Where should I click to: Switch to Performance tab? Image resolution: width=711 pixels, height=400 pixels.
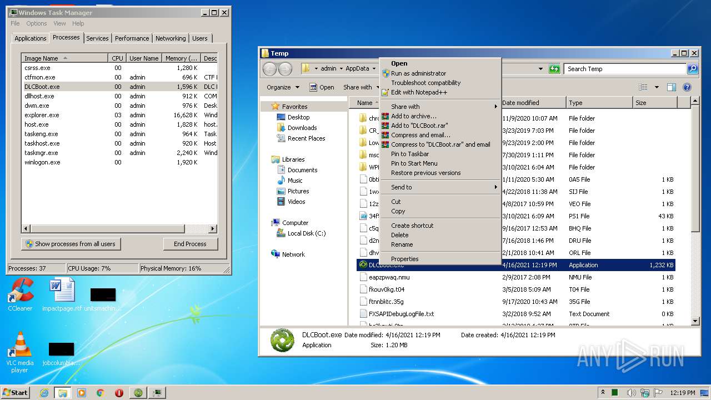click(132, 38)
